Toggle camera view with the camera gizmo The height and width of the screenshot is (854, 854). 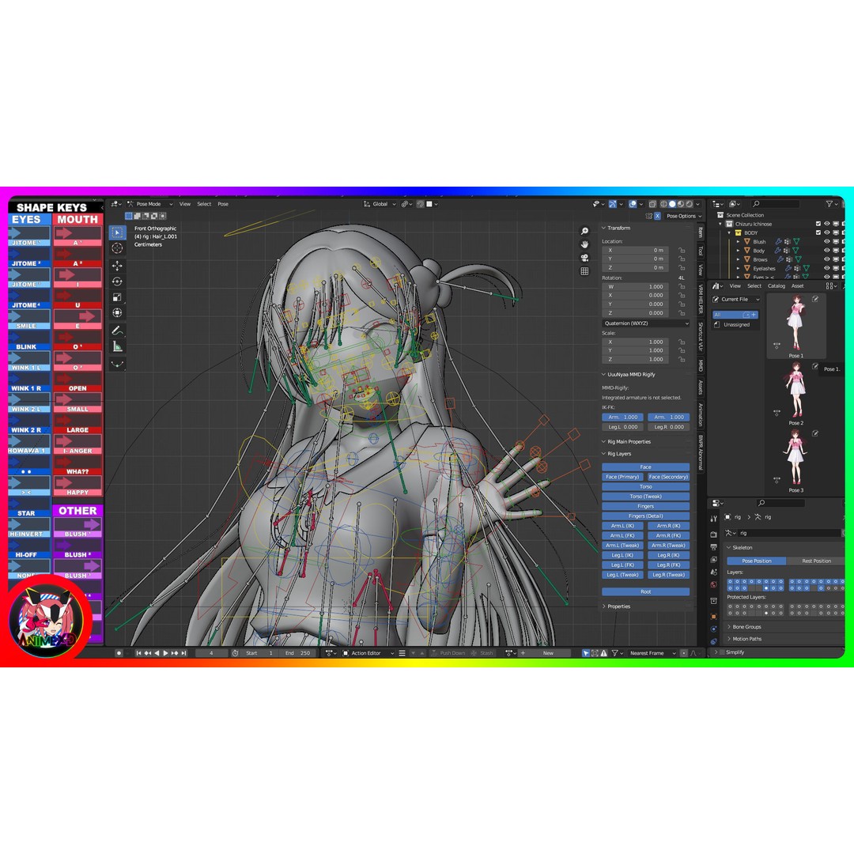(x=584, y=258)
